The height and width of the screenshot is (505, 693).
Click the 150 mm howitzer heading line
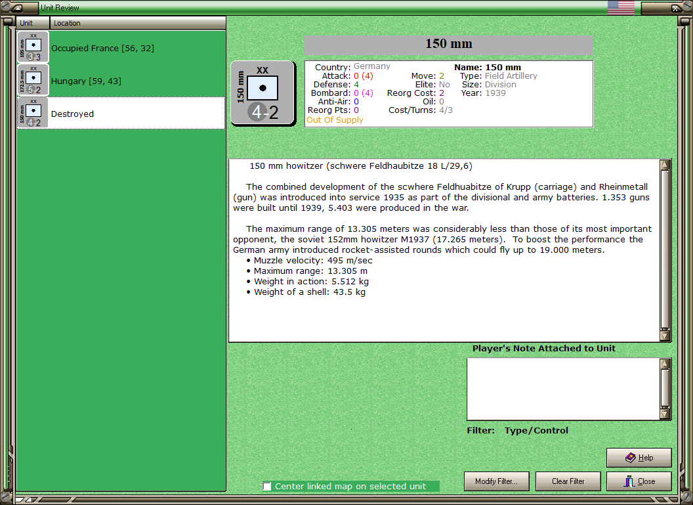[x=361, y=166]
